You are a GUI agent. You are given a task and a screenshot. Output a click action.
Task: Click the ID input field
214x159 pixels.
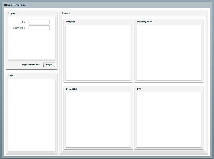click(x=39, y=22)
